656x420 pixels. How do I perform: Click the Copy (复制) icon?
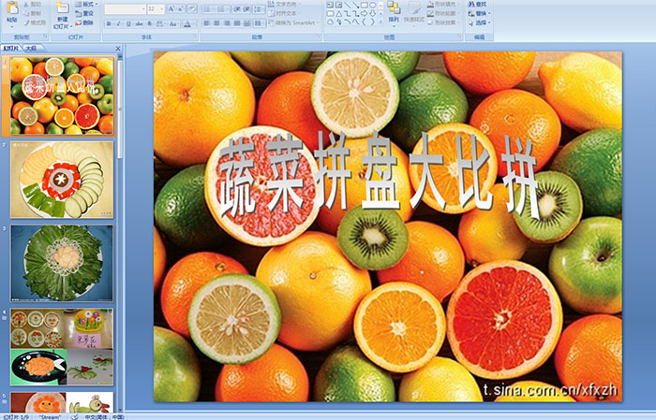[x=26, y=13]
